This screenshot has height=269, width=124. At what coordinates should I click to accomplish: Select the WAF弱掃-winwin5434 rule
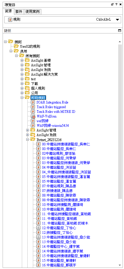click(53, 125)
